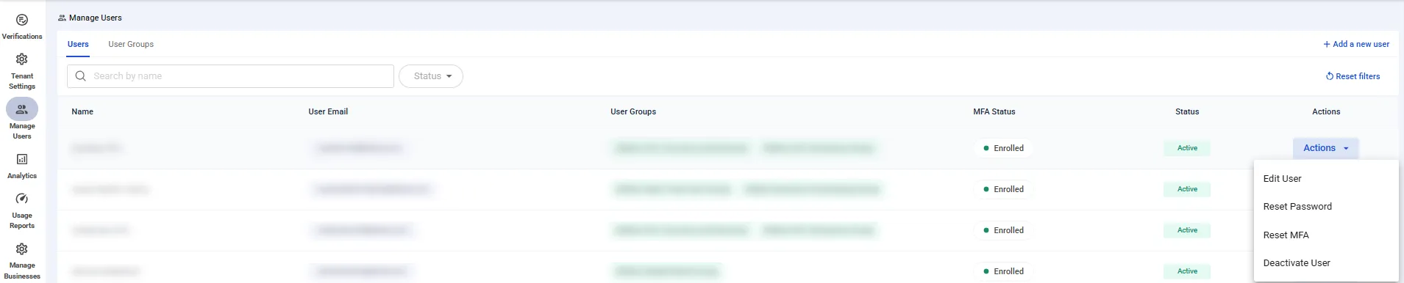Click the User Groups column header

tap(633, 111)
